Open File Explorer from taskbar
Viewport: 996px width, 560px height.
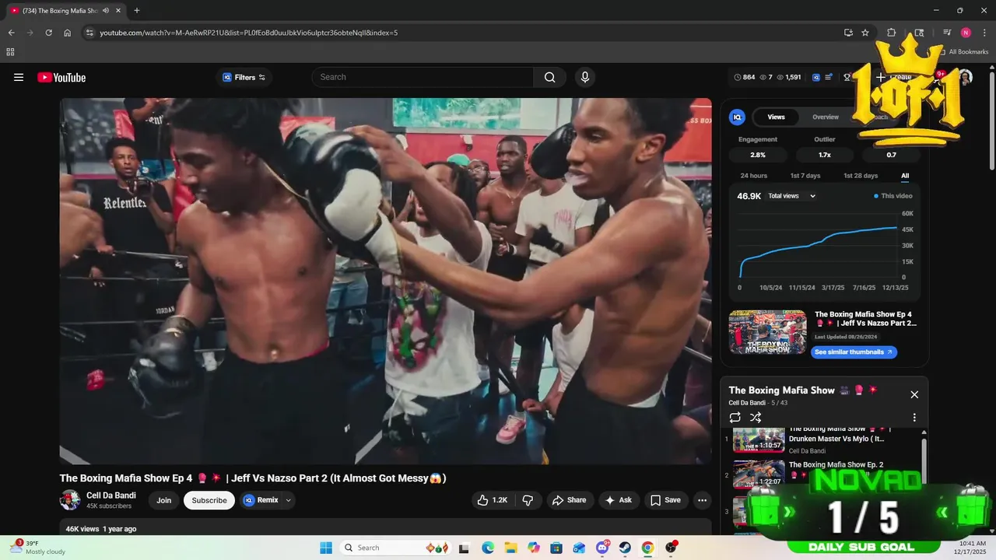pos(510,548)
